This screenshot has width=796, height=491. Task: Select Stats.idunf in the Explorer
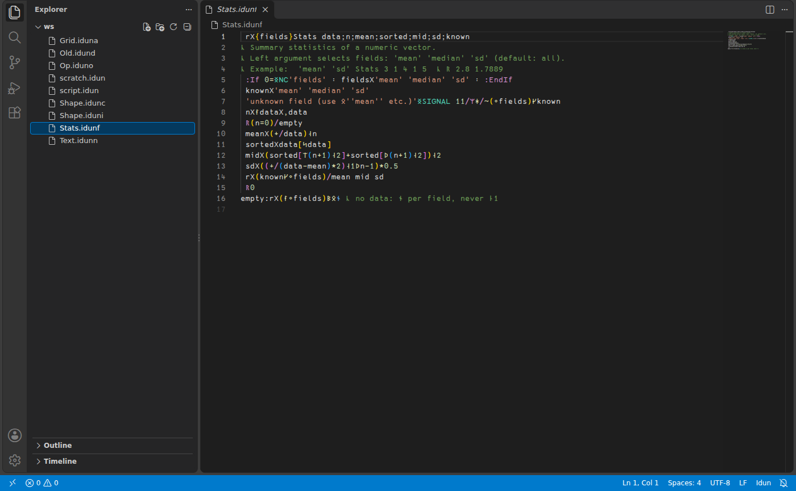point(112,128)
